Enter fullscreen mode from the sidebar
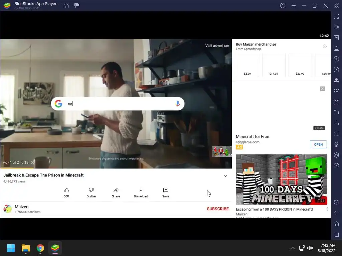Screen dimensions: 342x256 (336, 16)
